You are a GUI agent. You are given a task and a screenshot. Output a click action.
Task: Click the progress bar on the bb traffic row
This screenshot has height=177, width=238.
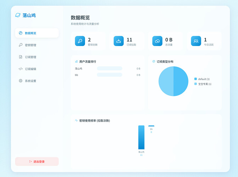(x=109, y=75)
